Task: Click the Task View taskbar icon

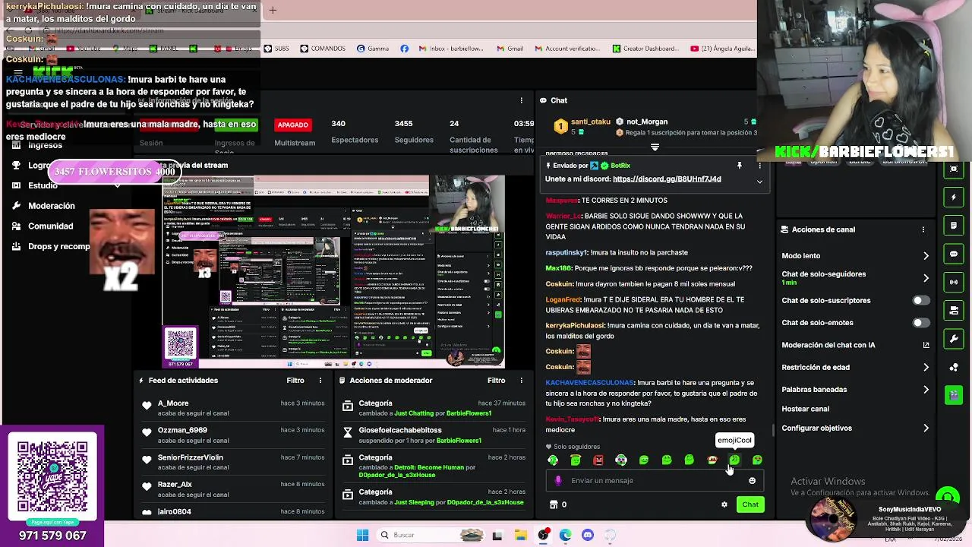Action: coord(497,535)
